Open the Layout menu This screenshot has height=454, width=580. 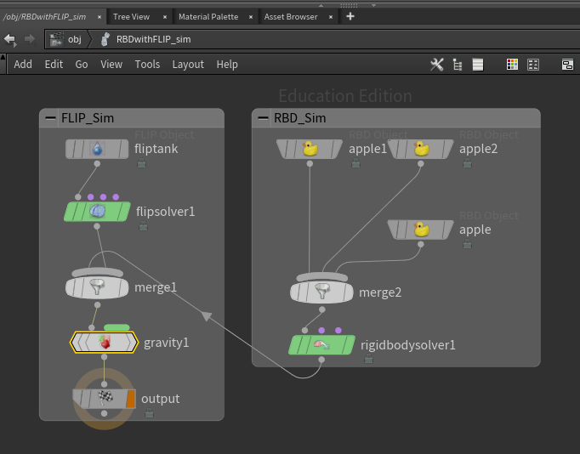[188, 65]
